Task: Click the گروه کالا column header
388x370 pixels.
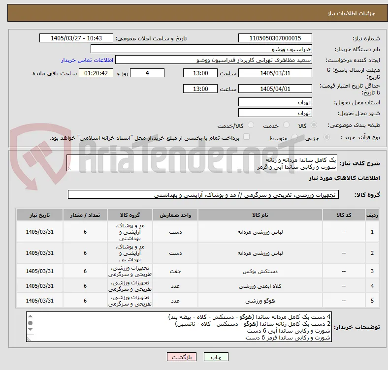Action: 130,215
